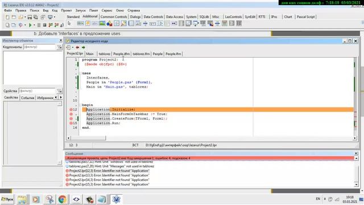Switch to SynEdit palette tab
364x205 pixels.
pos(250,17)
